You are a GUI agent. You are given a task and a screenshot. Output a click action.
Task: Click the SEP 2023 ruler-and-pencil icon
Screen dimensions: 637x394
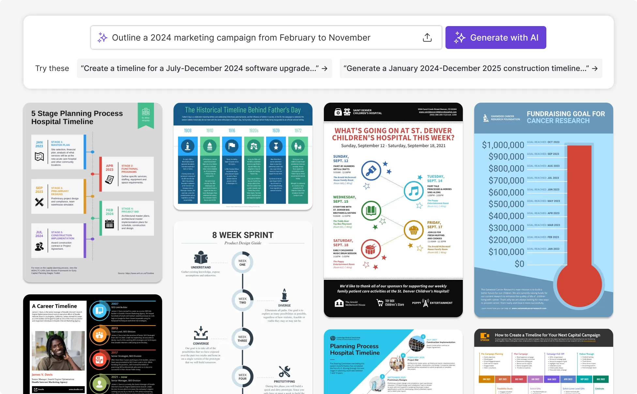click(x=39, y=202)
